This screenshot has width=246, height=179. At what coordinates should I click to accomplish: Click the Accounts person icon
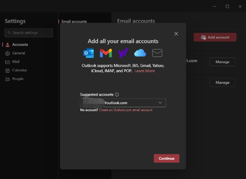coord(7,45)
